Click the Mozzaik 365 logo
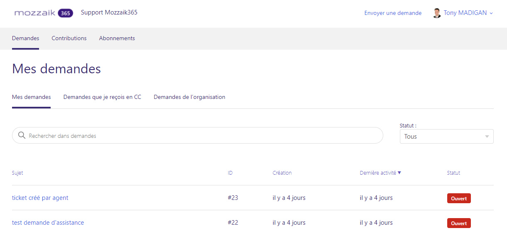This screenshot has width=507, height=233. point(44,13)
